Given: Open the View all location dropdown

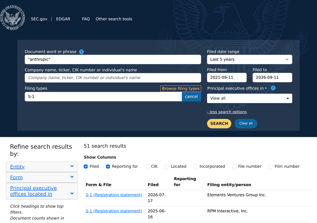Looking at the screenshot, I should [250, 98].
